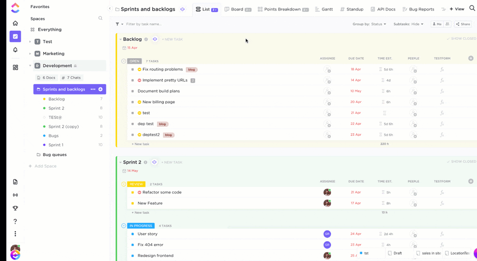Screen dimensions: 477x261
Task: Click the plus icon on Sprints and backlogs
Action: (100, 89)
